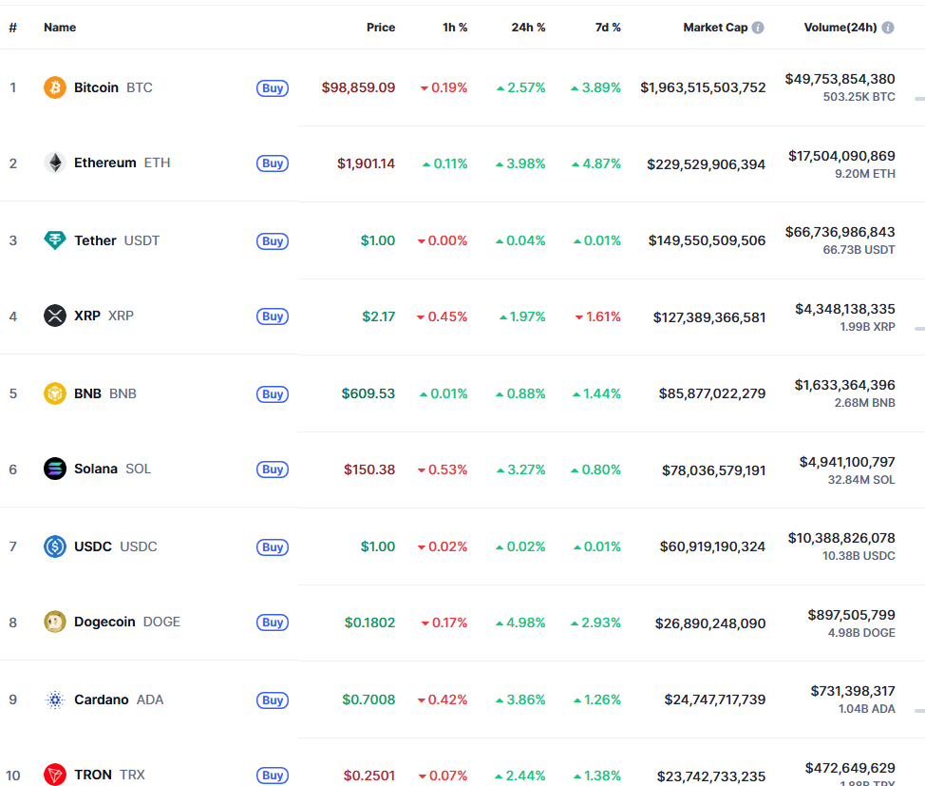This screenshot has width=925, height=786.
Task: Sort by the 24h % column header
Action: pos(528,28)
